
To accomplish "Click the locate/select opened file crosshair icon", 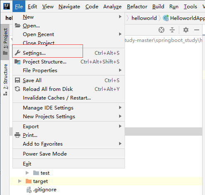I will pyautogui.click(x=161, y=30).
